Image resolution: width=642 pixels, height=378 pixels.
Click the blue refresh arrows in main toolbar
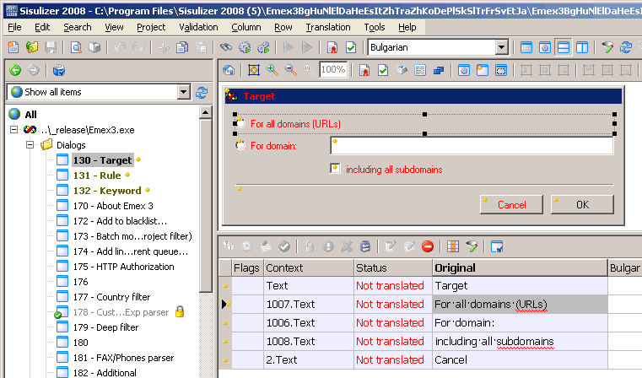pos(626,47)
